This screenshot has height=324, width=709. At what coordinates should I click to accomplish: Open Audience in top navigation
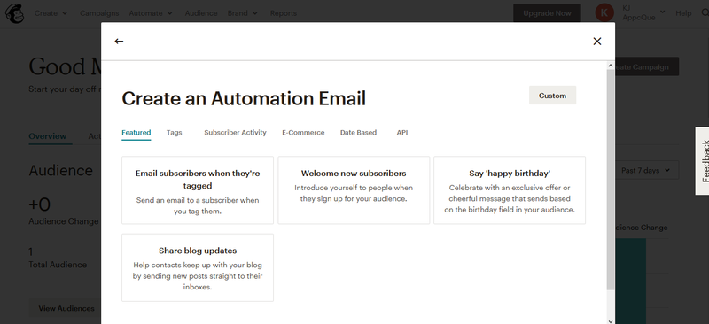pos(201,13)
